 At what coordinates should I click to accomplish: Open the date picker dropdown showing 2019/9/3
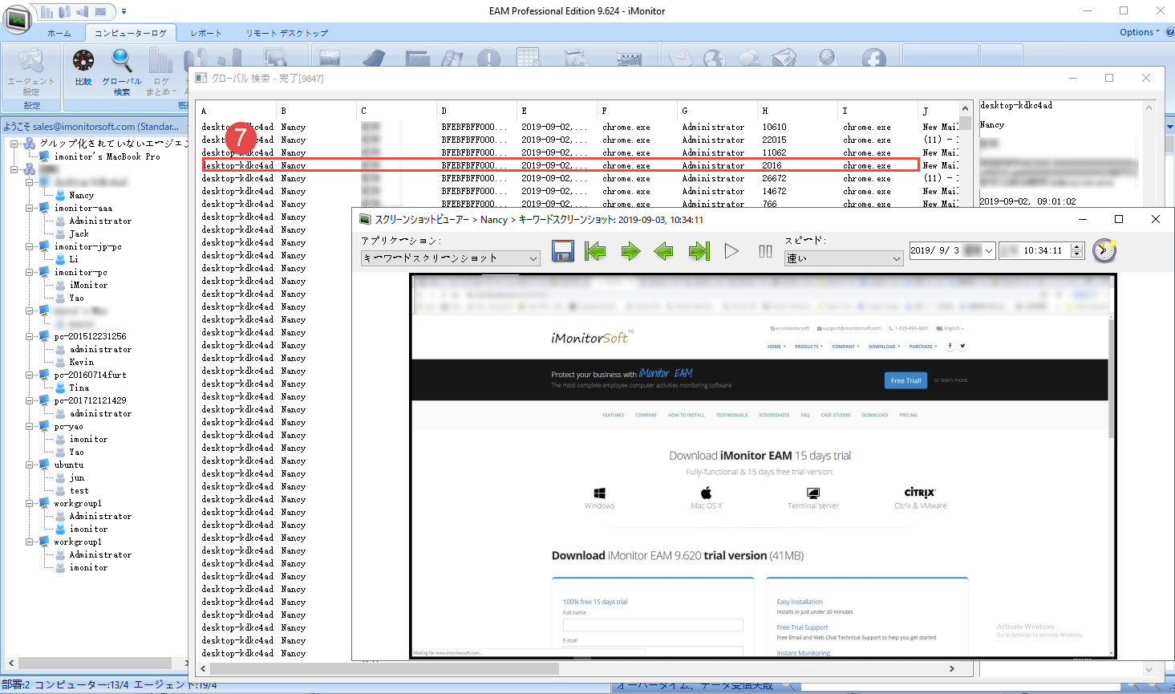[x=989, y=250]
